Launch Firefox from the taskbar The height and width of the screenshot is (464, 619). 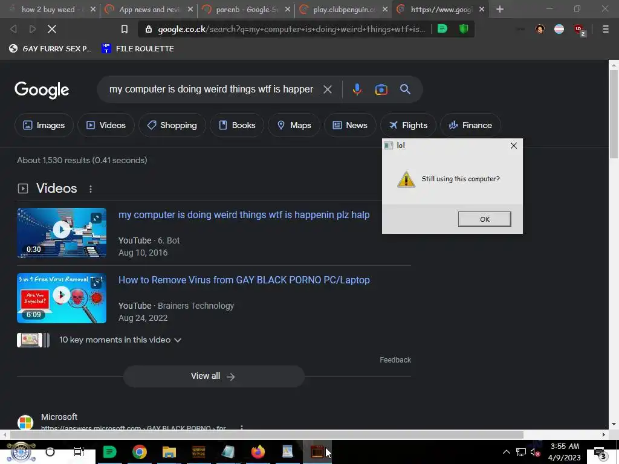tap(258, 452)
